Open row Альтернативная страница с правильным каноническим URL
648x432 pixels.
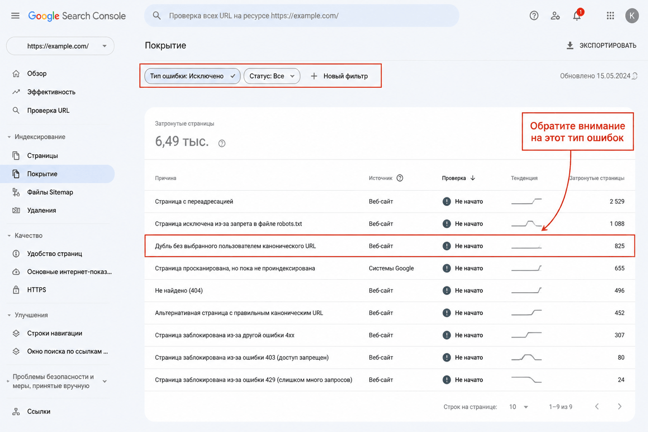tap(390, 313)
